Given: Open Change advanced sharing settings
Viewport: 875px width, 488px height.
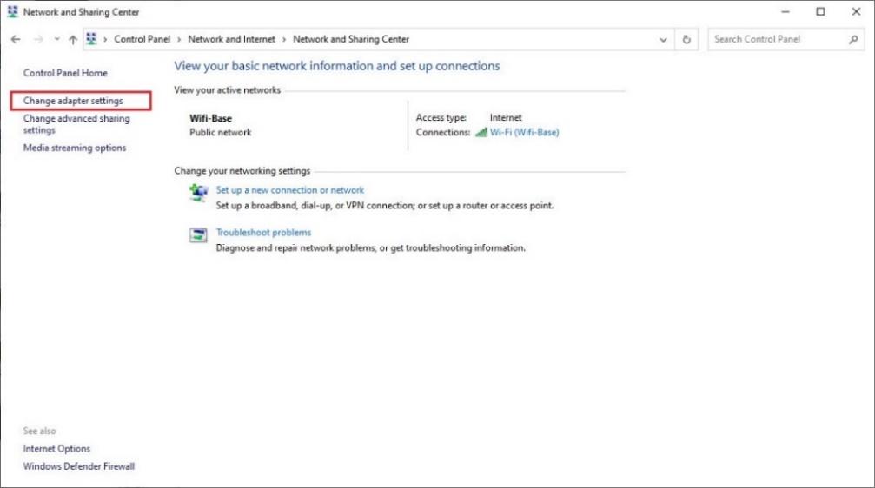Looking at the screenshot, I should 76,124.
